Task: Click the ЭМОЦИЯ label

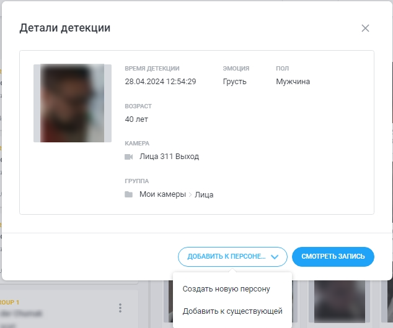Action: (x=236, y=69)
